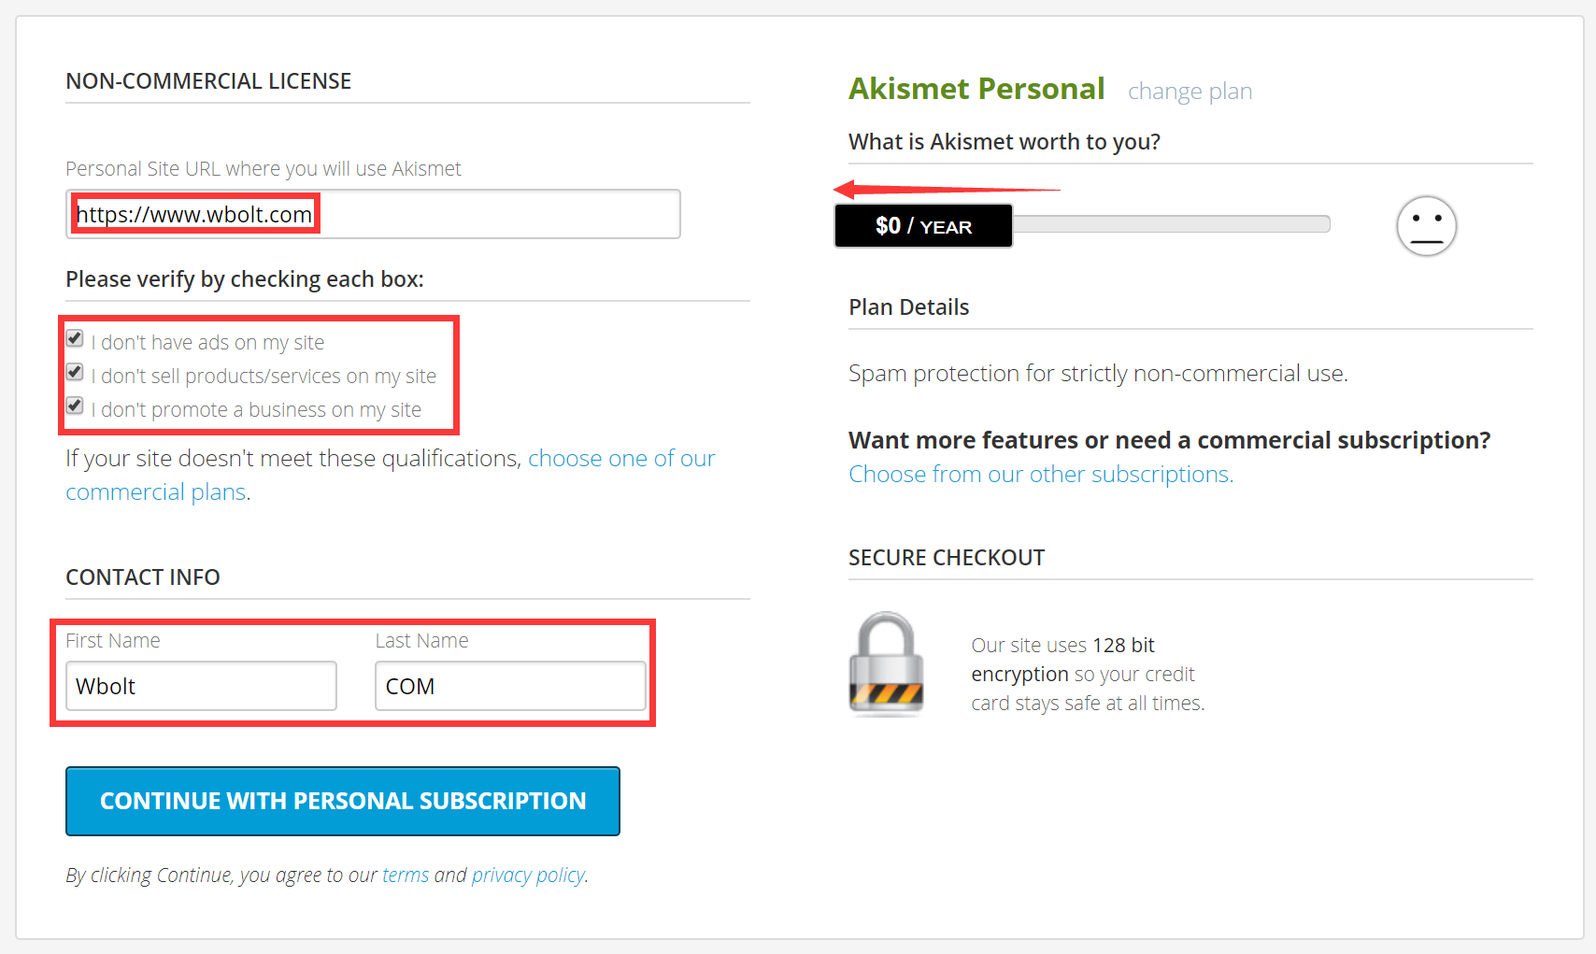1596x954 pixels.
Task: Open the terms link
Action: pos(406,876)
